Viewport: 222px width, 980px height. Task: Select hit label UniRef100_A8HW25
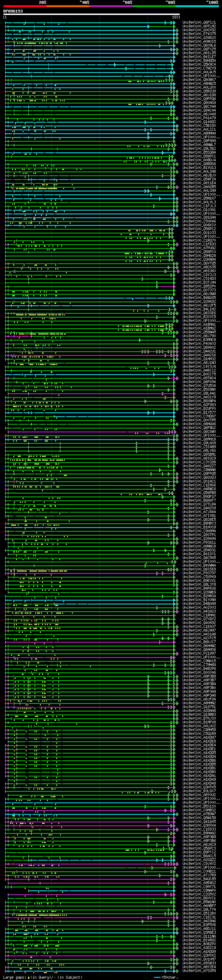click(x=199, y=83)
